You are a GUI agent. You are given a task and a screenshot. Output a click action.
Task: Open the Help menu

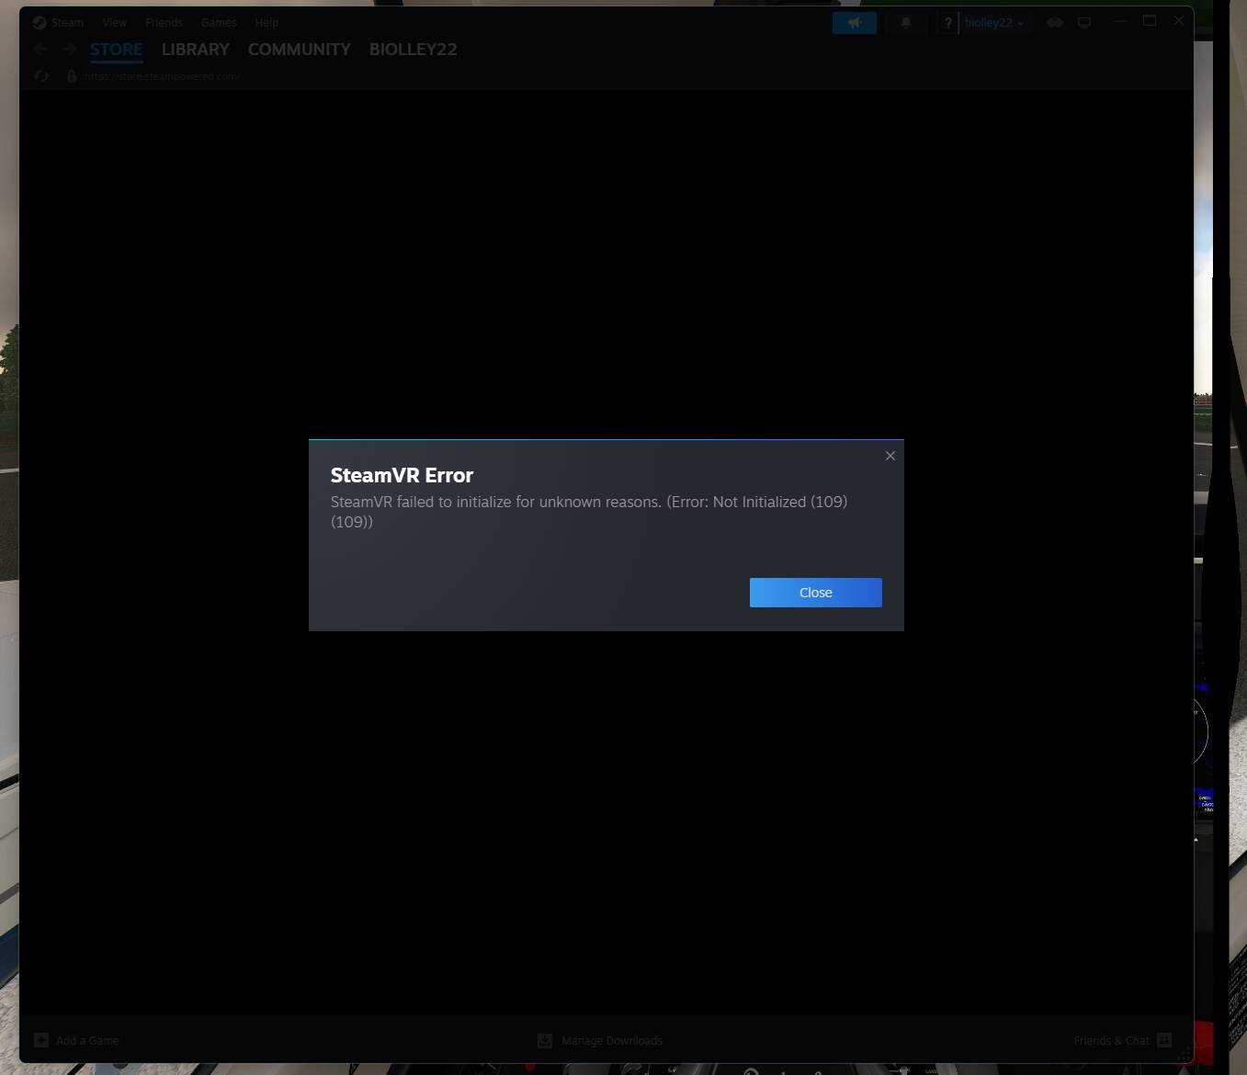point(266,22)
